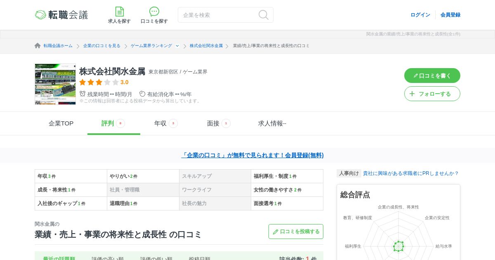Click the ログイン link
This screenshot has width=495, height=260.
point(420,15)
